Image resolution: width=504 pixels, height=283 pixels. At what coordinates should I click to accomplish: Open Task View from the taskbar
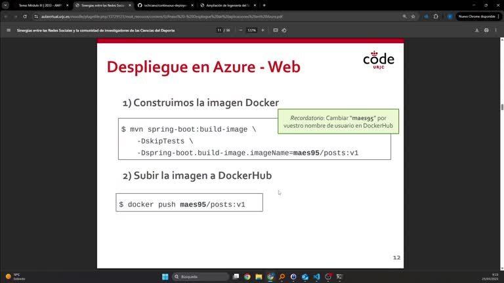[x=236, y=276]
